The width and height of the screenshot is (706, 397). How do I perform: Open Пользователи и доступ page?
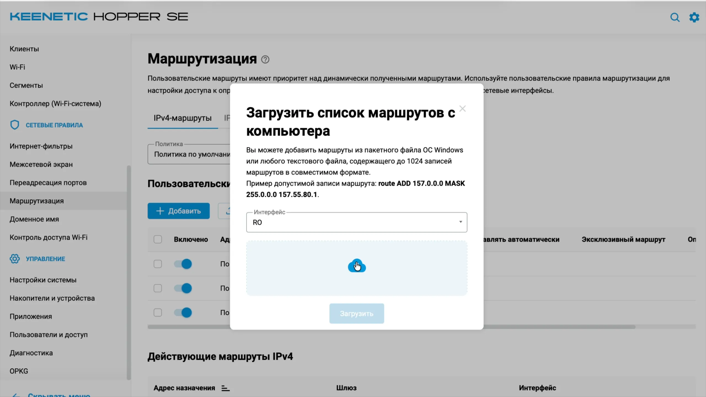(49, 335)
